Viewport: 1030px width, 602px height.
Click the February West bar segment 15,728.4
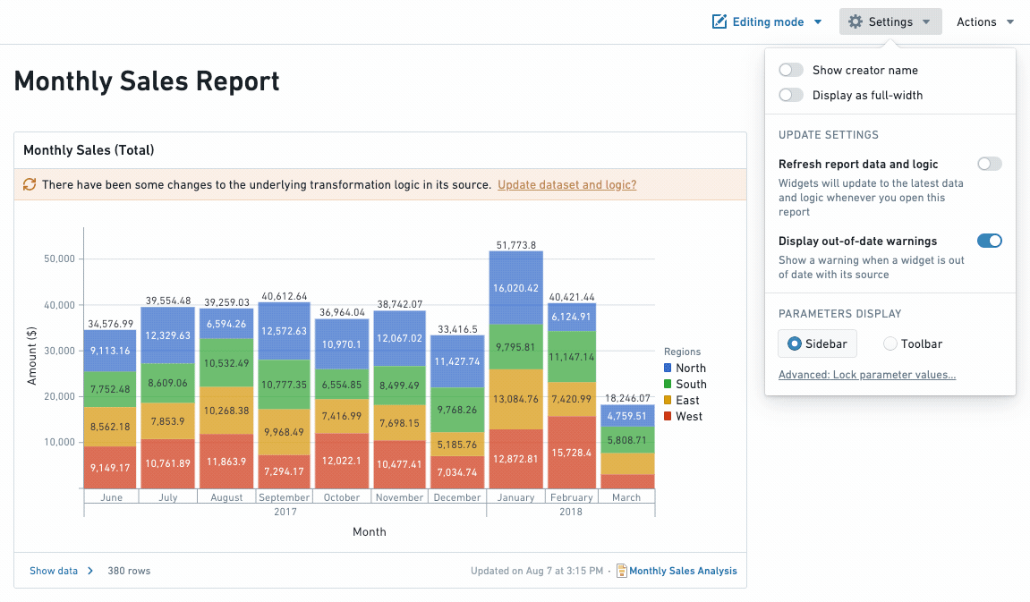tap(572, 453)
